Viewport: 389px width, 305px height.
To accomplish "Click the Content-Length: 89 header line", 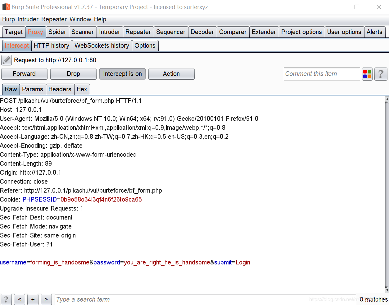I will [x=26, y=163].
